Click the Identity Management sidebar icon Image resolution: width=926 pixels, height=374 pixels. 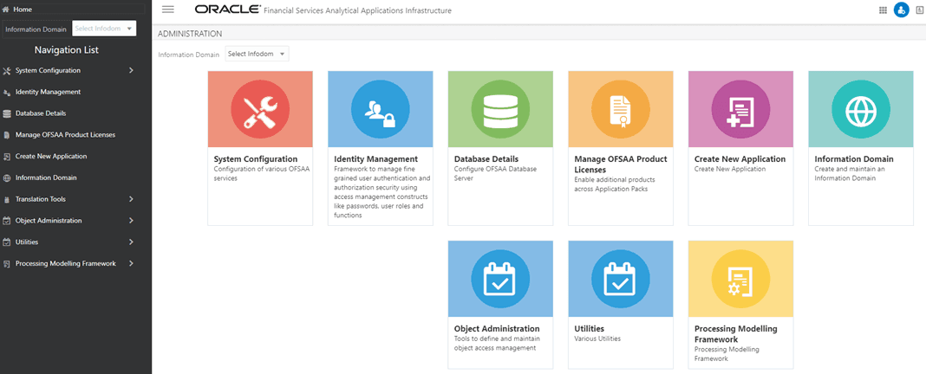[x=7, y=93]
